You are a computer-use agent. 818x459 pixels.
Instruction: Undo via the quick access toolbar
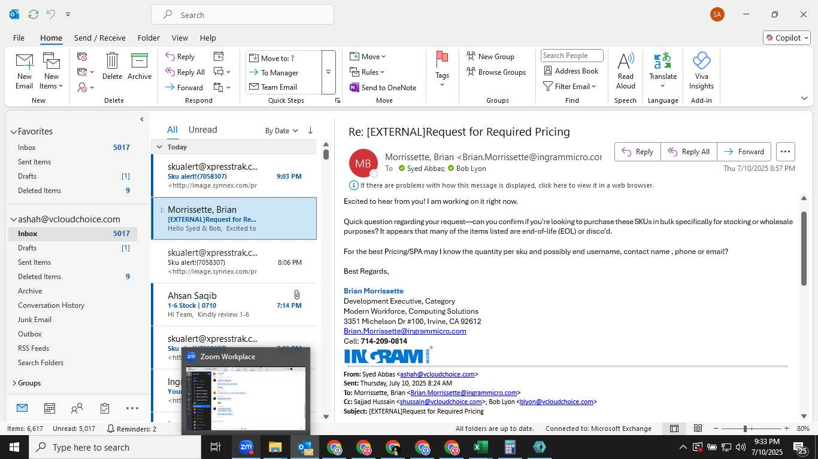[x=51, y=14]
